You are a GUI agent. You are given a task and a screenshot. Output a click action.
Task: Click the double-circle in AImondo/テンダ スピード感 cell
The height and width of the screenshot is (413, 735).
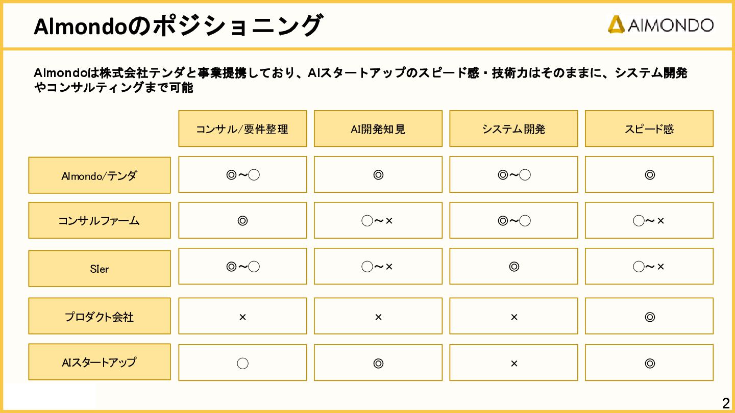[x=650, y=175]
